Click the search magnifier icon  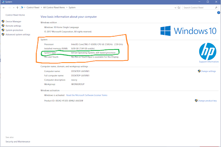click(216, 8)
